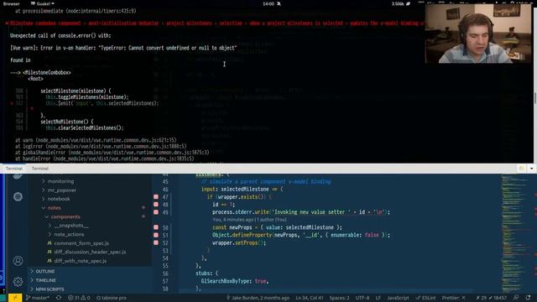537x302 pixels.
Task: Expand the __snapshots__ folder
Action: click(x=70, y=226)
